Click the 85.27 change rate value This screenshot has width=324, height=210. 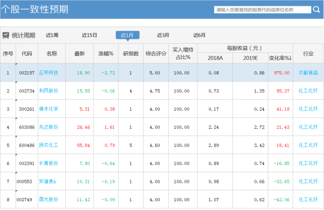pyautogui.click(x=283, y=91)
